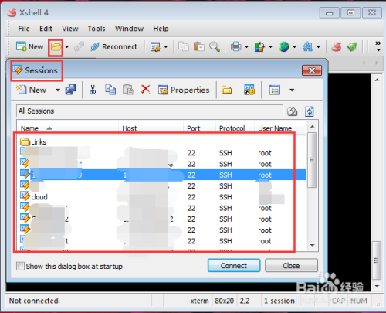The height and width of the screenshot is (313, 386).
Task: Click the New session button in main toolbar
Action: pyautogui.click(x=29, y=46)
